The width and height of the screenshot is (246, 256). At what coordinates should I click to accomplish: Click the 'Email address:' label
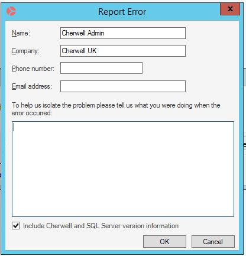[x=32, y=86]
